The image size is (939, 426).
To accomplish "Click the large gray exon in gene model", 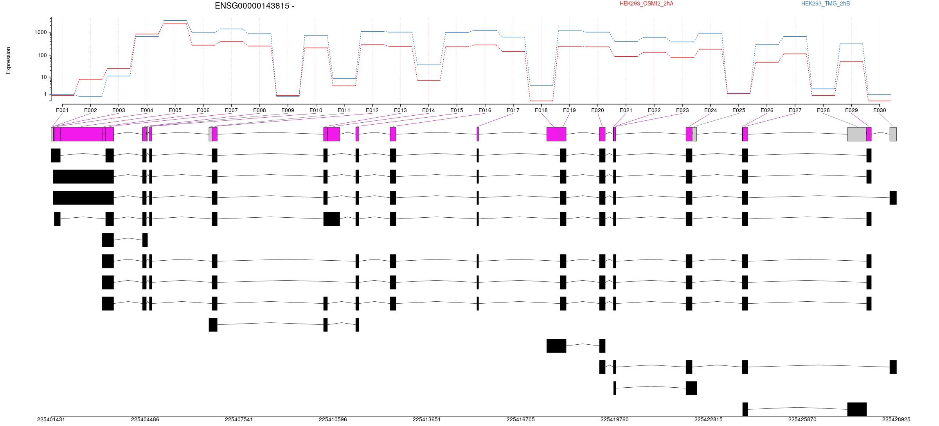I will 857,134.
